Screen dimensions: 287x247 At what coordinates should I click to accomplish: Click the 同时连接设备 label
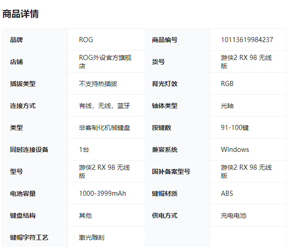(x=29, y=150)
